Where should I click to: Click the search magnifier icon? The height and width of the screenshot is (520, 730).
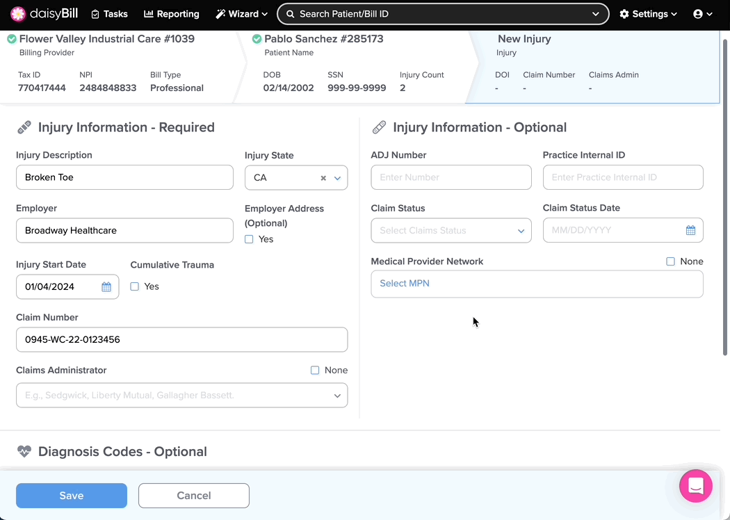point(290,14)
